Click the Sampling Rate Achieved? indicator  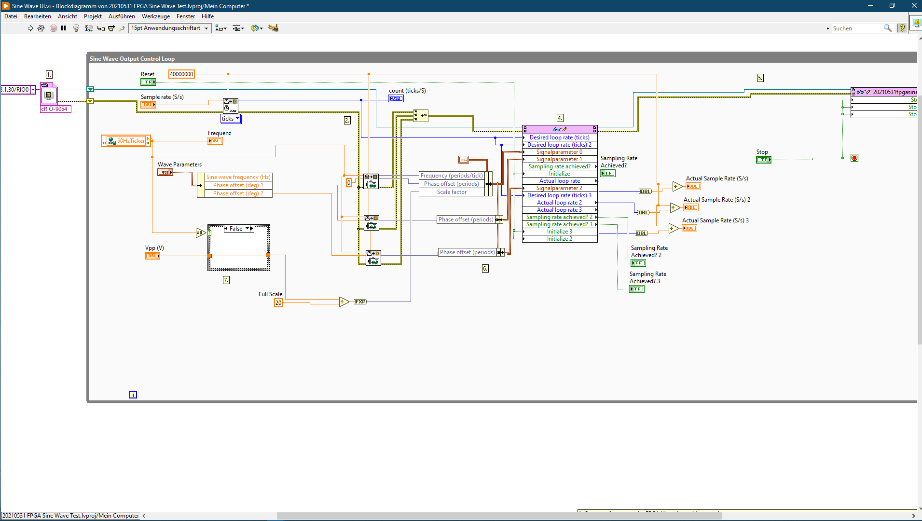(608, 173)
